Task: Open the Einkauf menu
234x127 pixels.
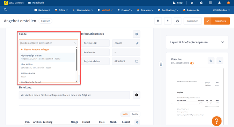Action: point(125,10)
